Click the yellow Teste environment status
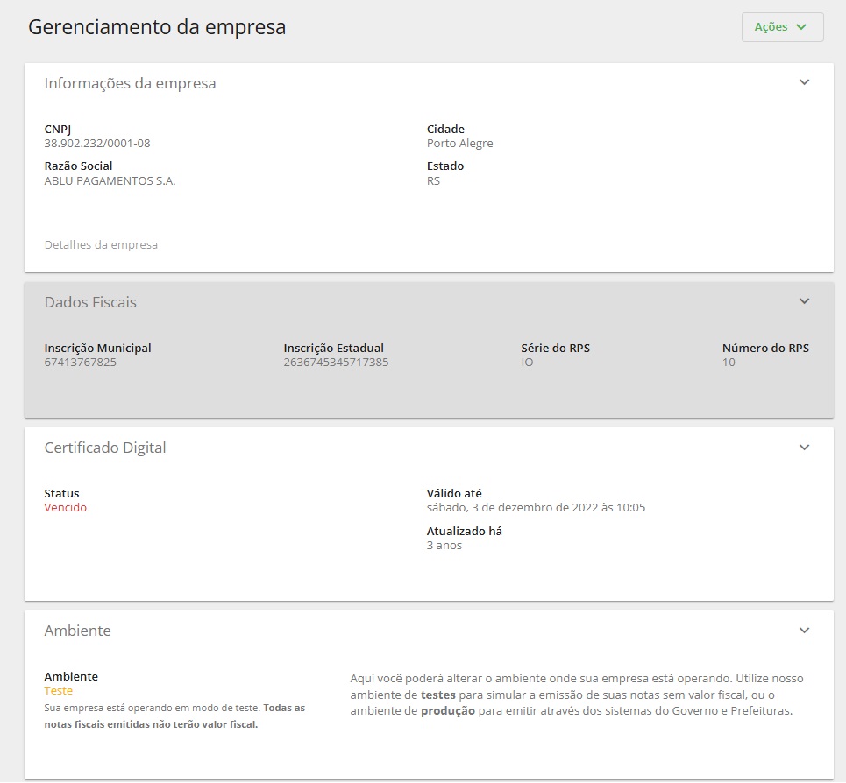Screen dimensions: 846x783 pyautogui.click(x=59, y=691)
